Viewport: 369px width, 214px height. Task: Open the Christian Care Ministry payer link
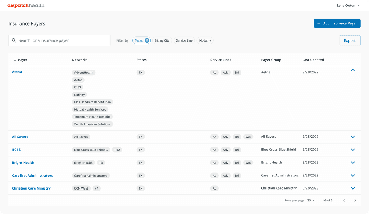click(x=31, y=188)
